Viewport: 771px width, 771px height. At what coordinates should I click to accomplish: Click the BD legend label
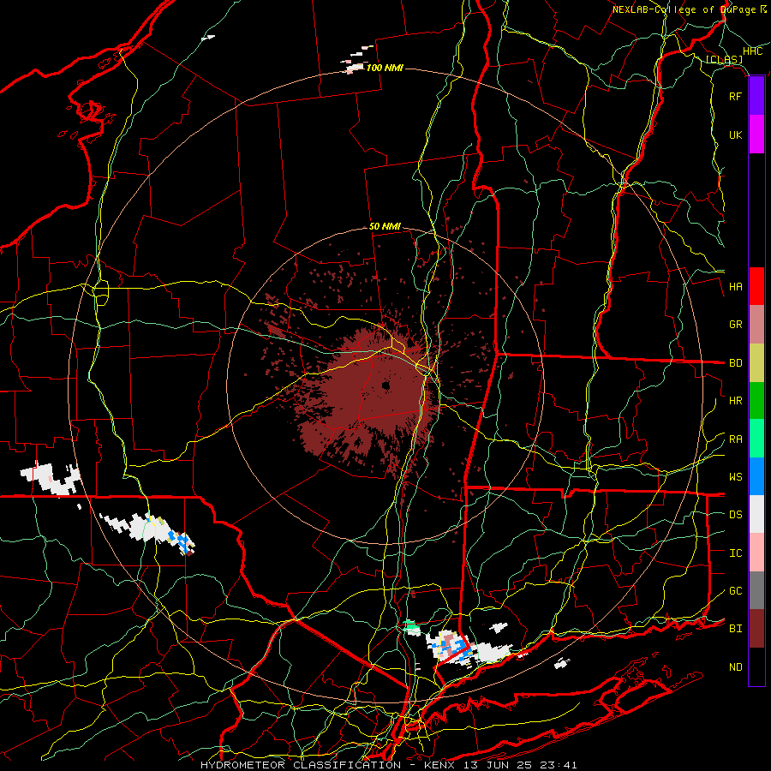[735, 363]
